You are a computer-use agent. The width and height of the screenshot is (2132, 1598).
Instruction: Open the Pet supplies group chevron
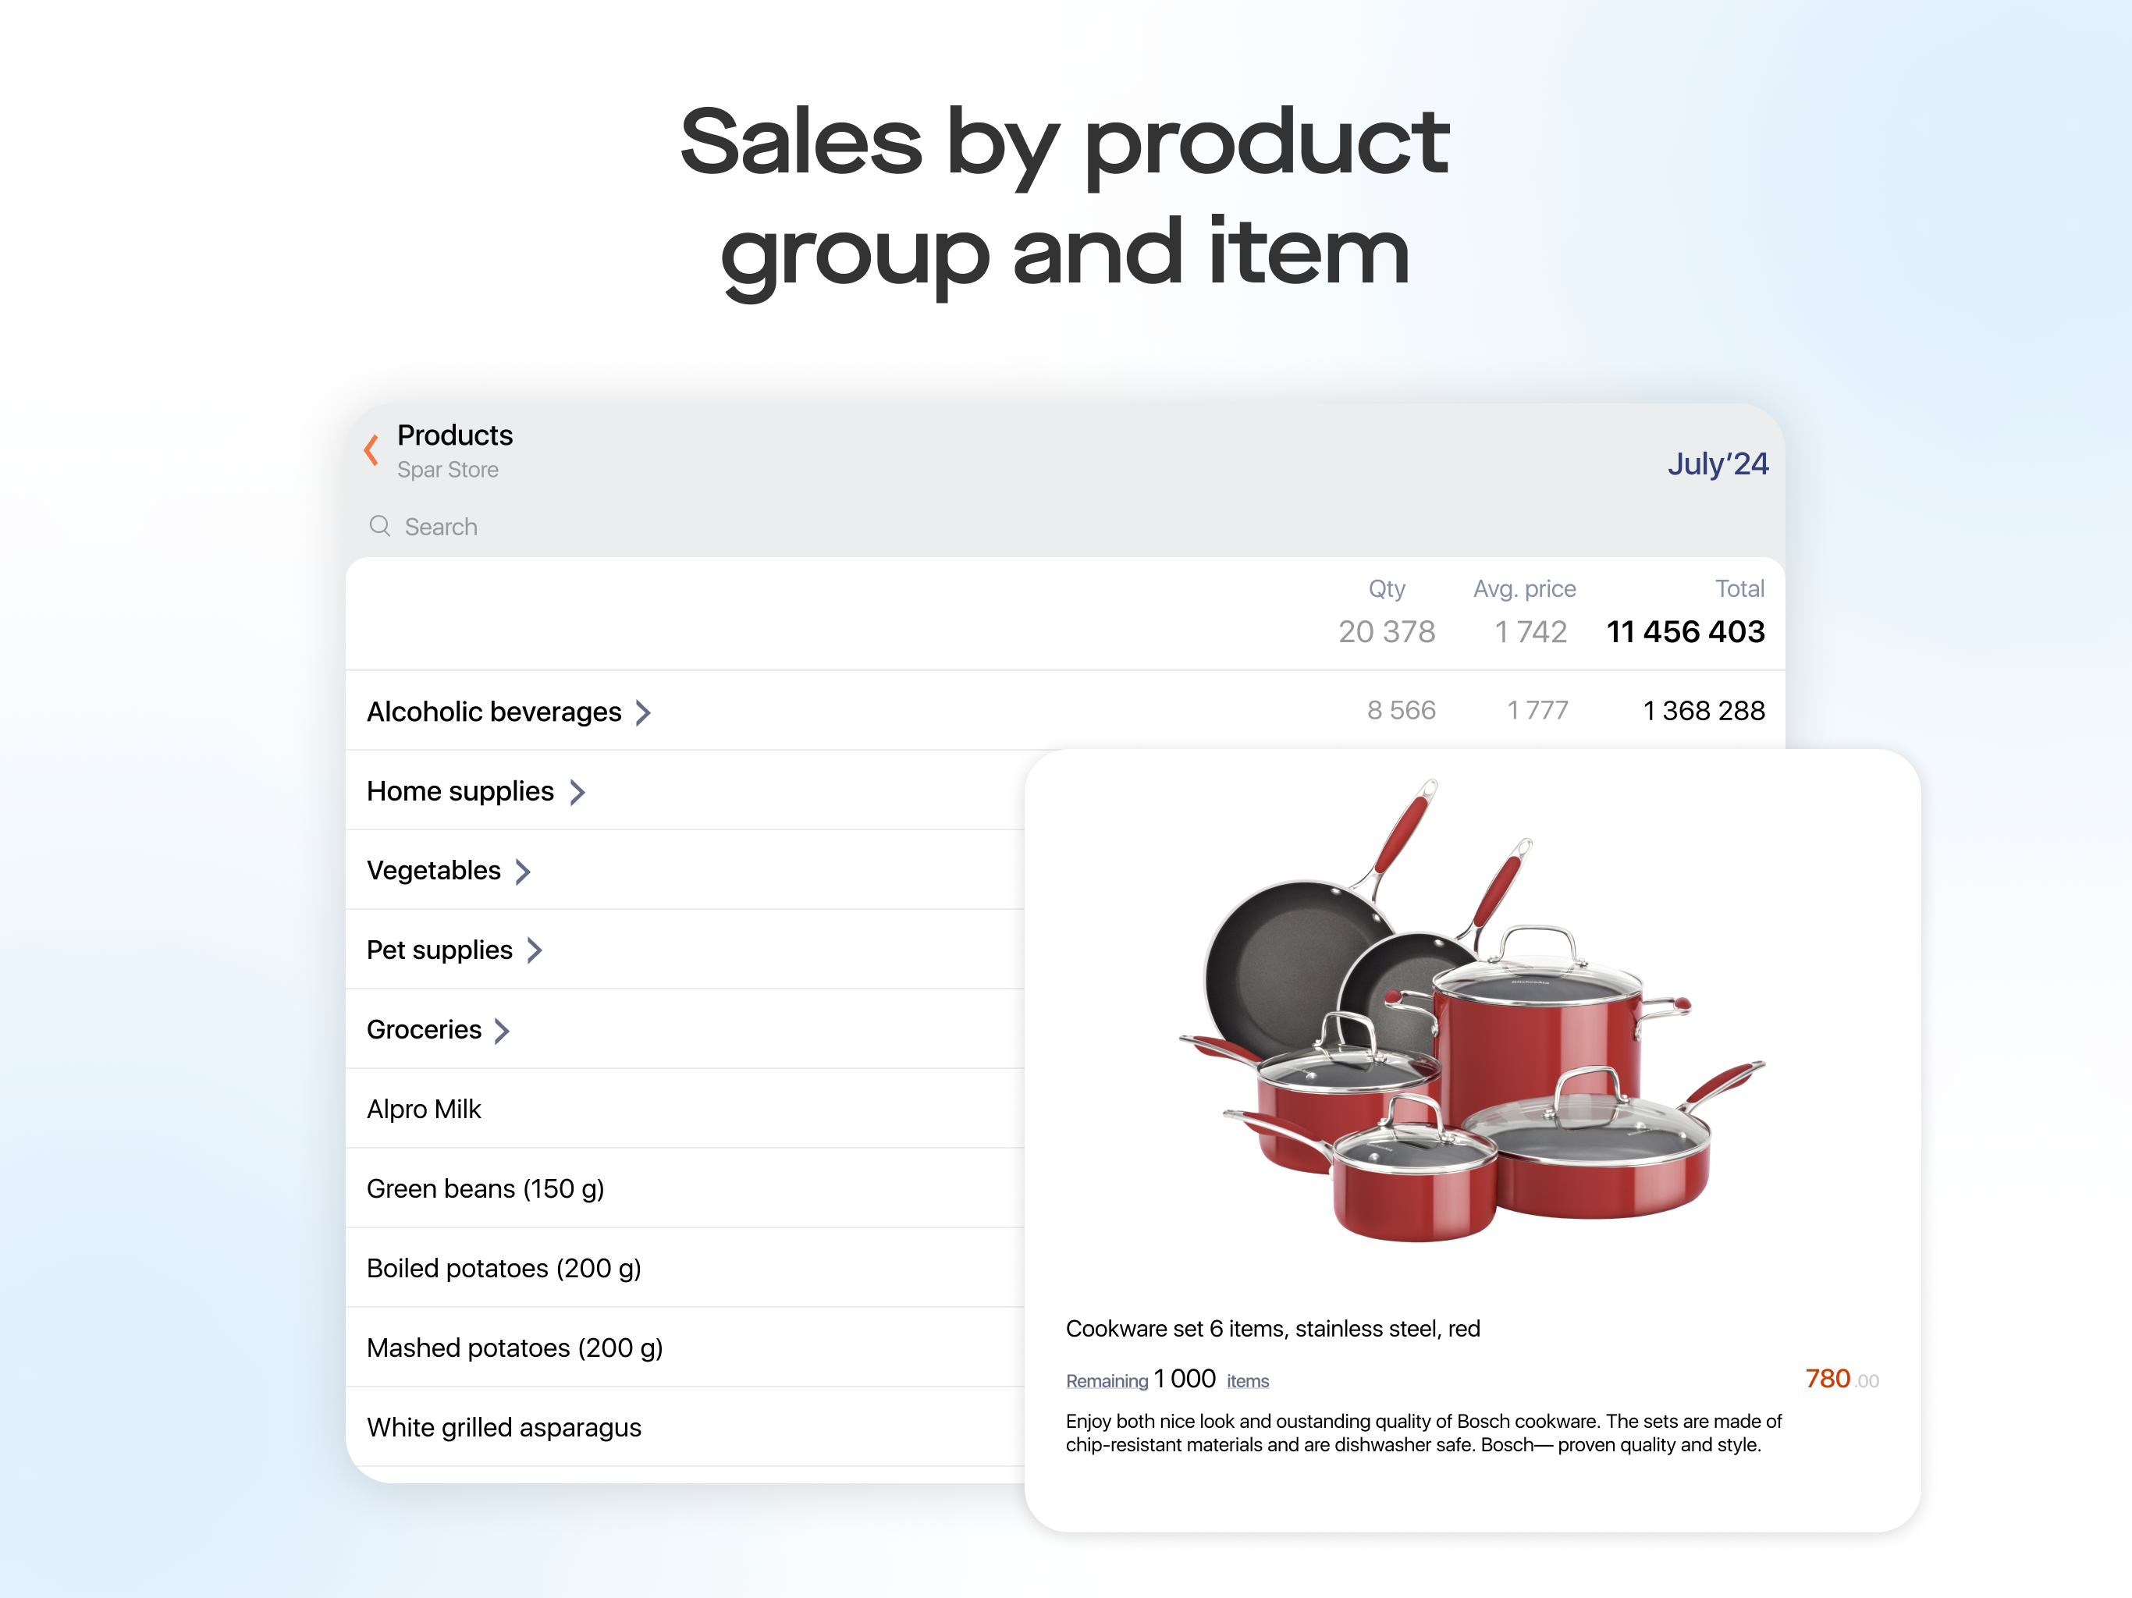click(x=535, y=951)
